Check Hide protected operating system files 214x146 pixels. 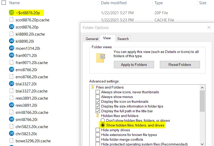pos(98,144)
